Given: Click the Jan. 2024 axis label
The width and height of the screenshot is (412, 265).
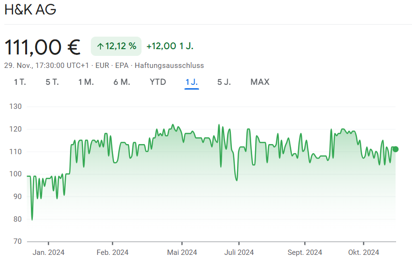Looking at the screenshot, I should click(48, 252).
